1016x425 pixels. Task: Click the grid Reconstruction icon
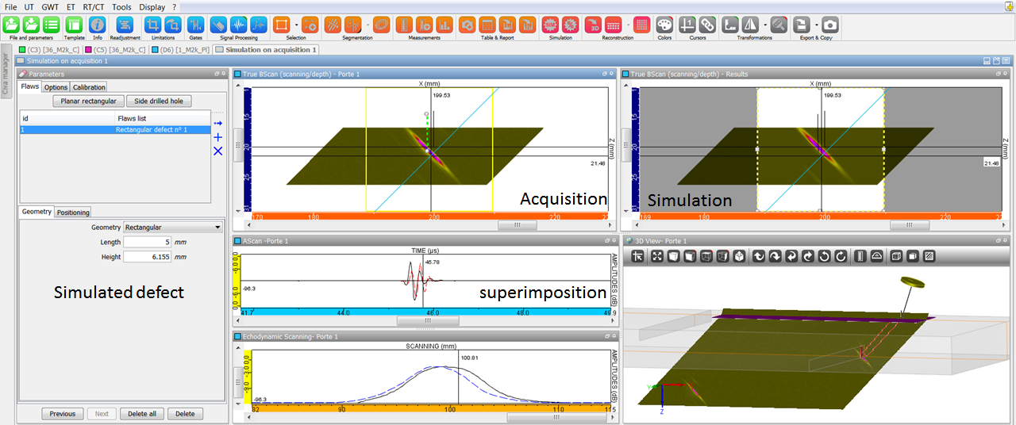click(x=641, y=25)
